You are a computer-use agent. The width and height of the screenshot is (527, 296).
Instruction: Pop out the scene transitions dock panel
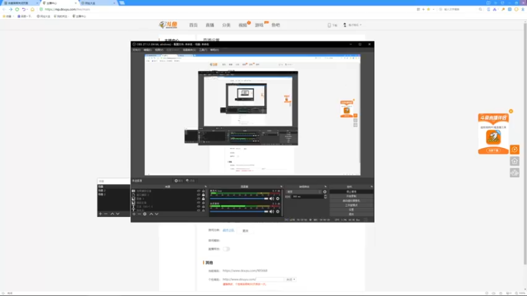click(x=325, y=187)
